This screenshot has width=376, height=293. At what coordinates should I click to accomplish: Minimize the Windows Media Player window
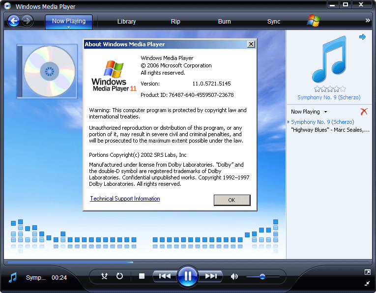(332, 5)
